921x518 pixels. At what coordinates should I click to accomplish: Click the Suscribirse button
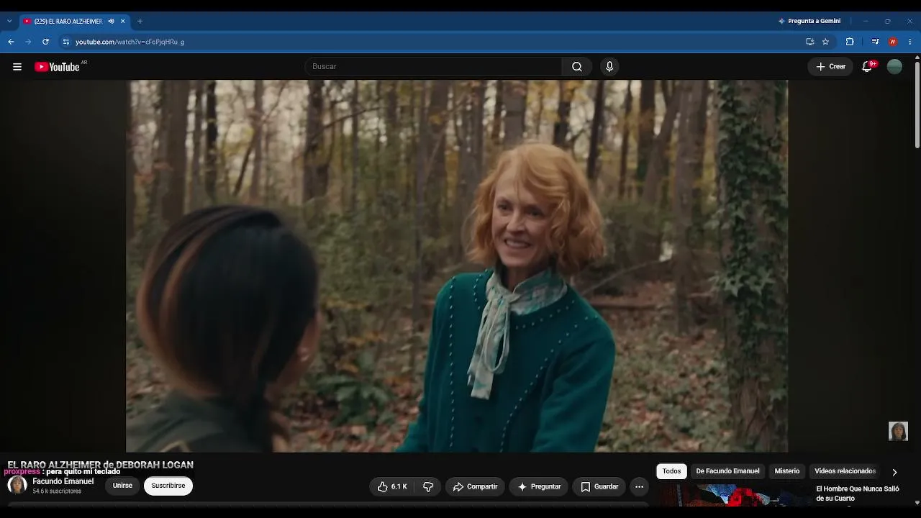pyautogui.click(x=168, y=486)
